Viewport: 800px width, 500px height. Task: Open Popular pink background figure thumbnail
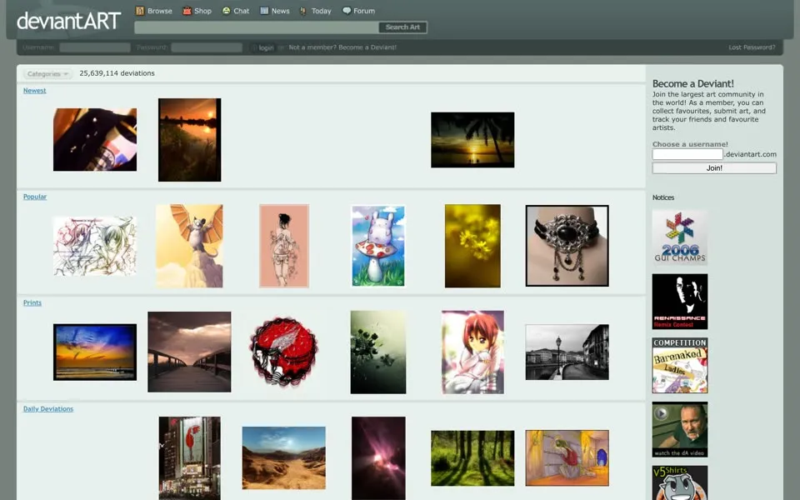click(284, 246)
